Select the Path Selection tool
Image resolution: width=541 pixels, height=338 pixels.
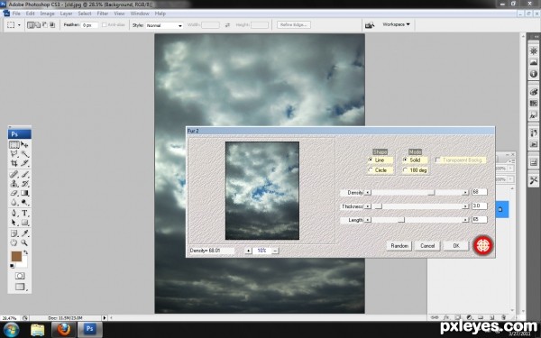click(x=14, y=223)
